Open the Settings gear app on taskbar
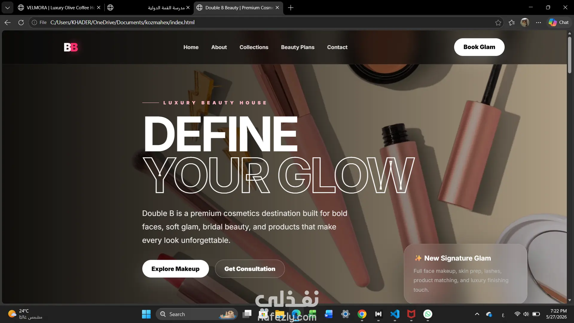 pyautogui.click(x=345, y=314)
